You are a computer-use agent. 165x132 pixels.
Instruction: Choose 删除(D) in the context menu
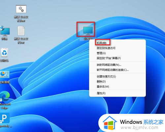[x=101, y=82]
